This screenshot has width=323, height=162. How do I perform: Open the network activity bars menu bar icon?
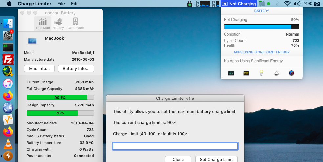click(x=262, y=4)
